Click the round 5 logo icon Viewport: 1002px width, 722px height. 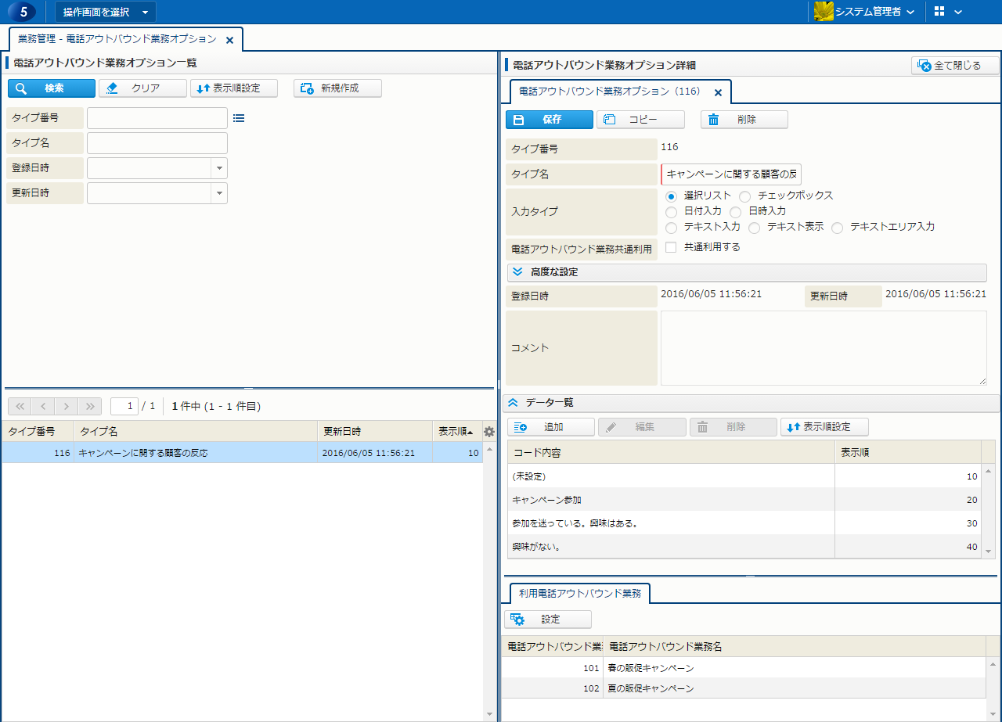(23, 12)
